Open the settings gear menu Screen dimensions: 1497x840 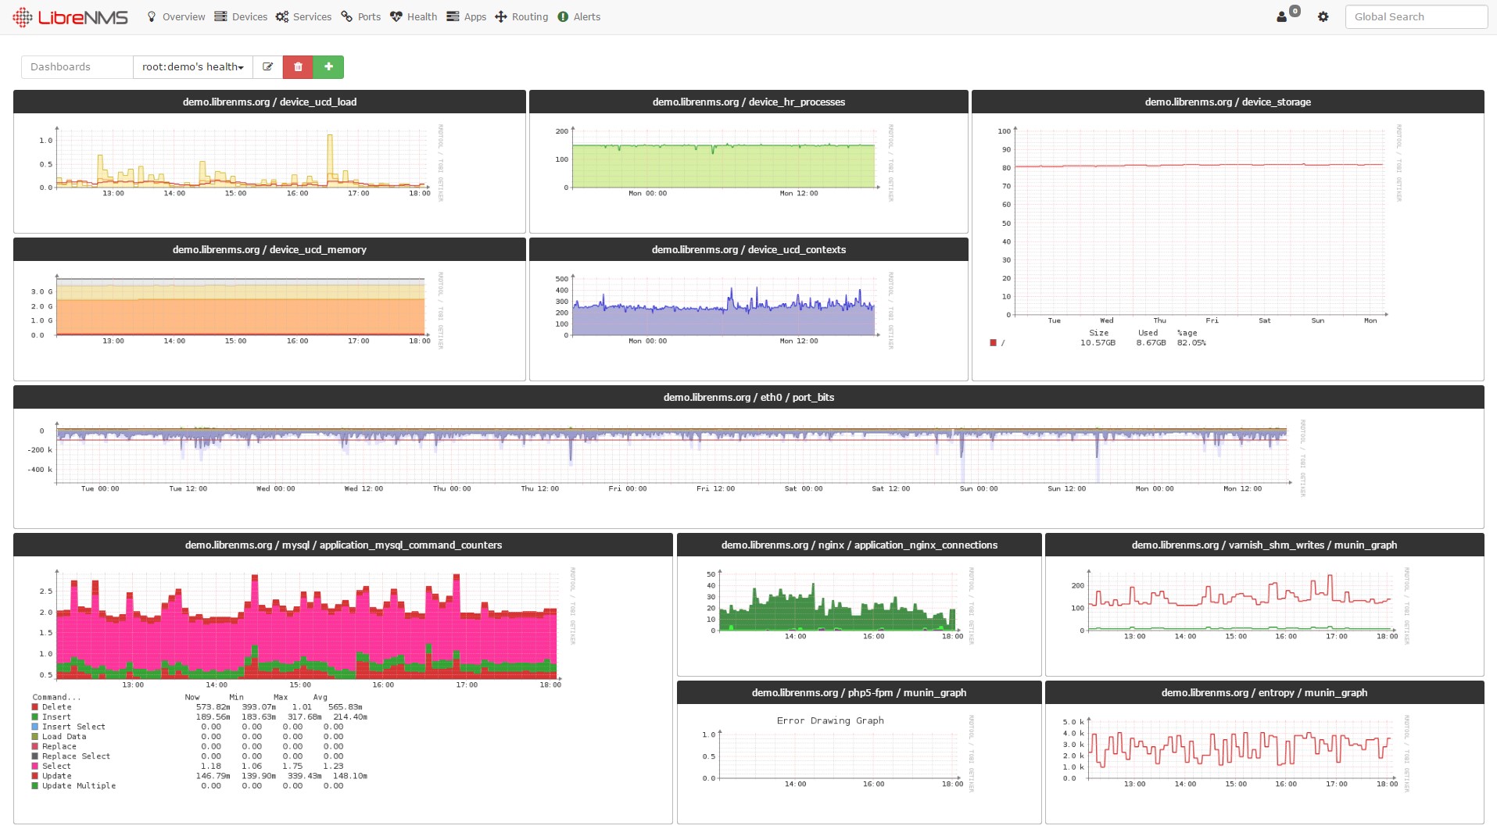click(x=1323, y=17)
